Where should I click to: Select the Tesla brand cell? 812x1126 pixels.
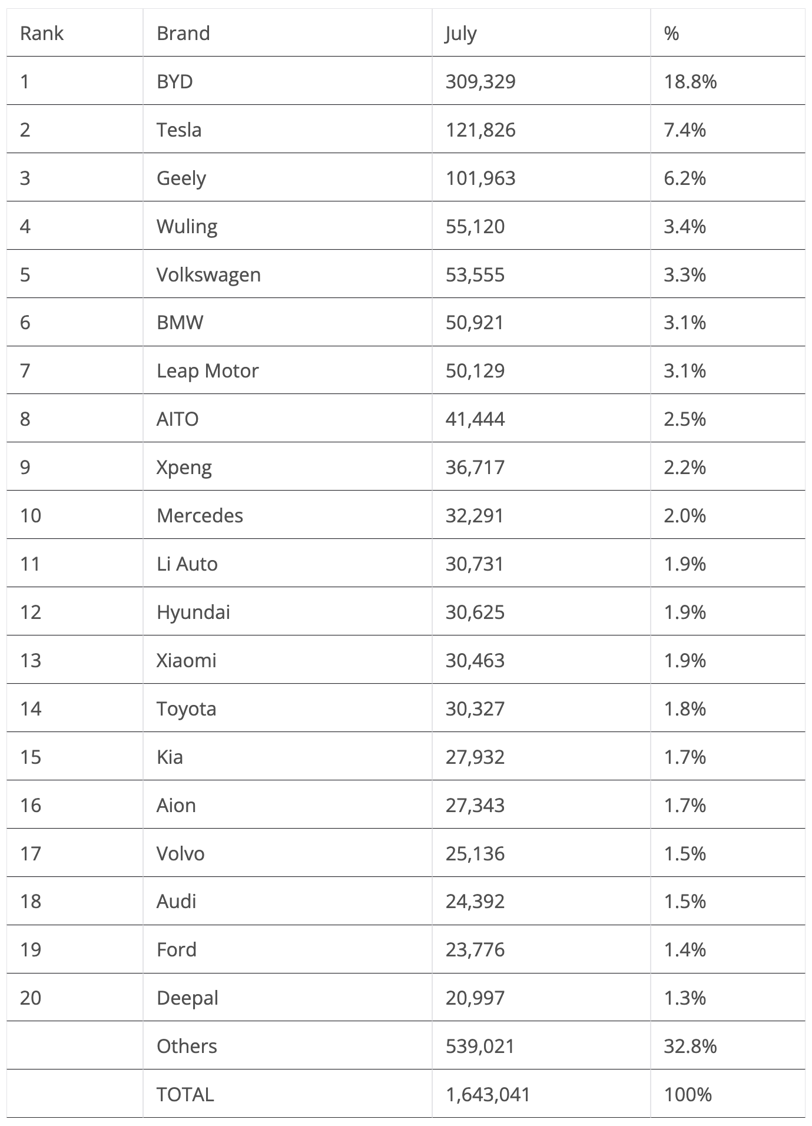coord(179,130)
